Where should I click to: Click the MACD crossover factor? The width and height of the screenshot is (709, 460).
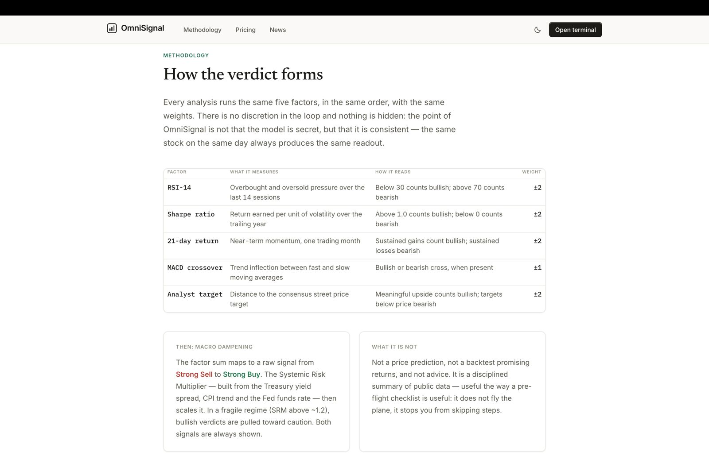(x=195, y=267)
